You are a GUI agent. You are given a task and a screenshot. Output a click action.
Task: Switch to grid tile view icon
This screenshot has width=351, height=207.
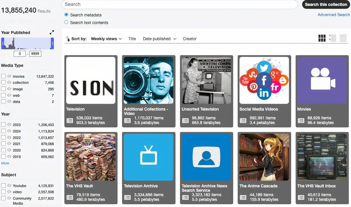[322, 38]
